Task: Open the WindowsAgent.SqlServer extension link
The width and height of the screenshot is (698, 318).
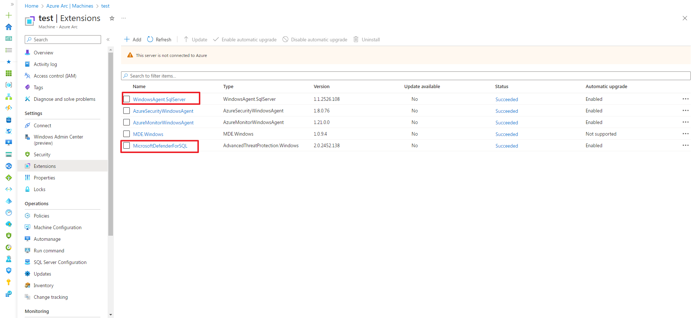Action: pyautogui.click(x=159, y=99)
